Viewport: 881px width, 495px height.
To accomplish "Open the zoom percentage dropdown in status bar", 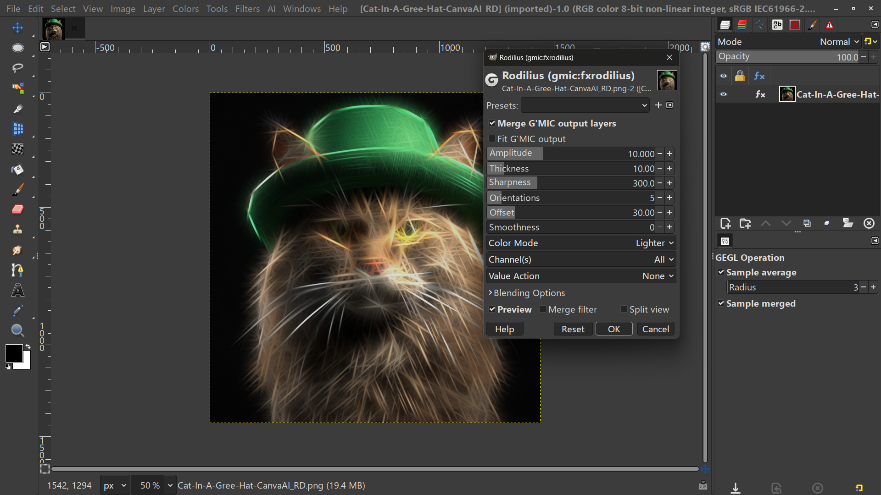I will pos(170,485).
